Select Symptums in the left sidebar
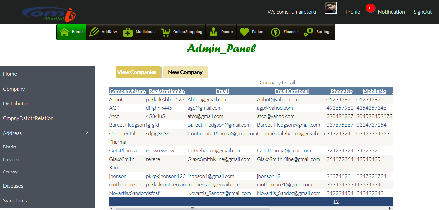The height and width of the screenshot is (210, 439). click(15, 201)
